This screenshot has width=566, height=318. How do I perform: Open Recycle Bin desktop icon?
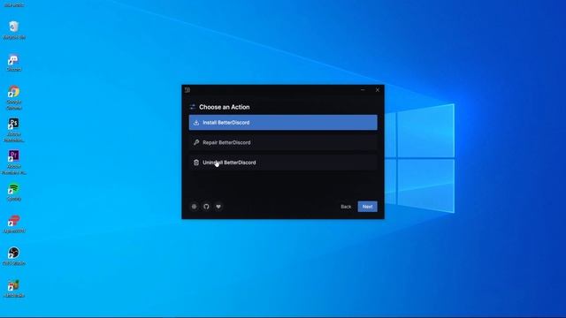[14, 30]
